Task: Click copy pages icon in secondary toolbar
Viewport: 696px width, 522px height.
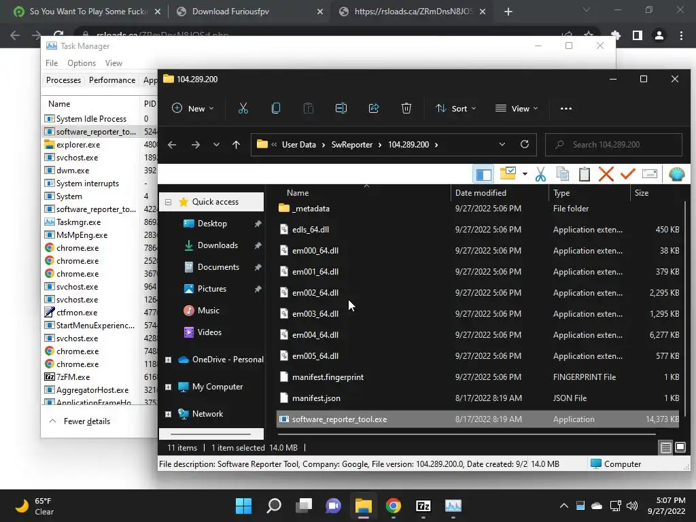Action: pyautogui.click(x=563, y=174)
